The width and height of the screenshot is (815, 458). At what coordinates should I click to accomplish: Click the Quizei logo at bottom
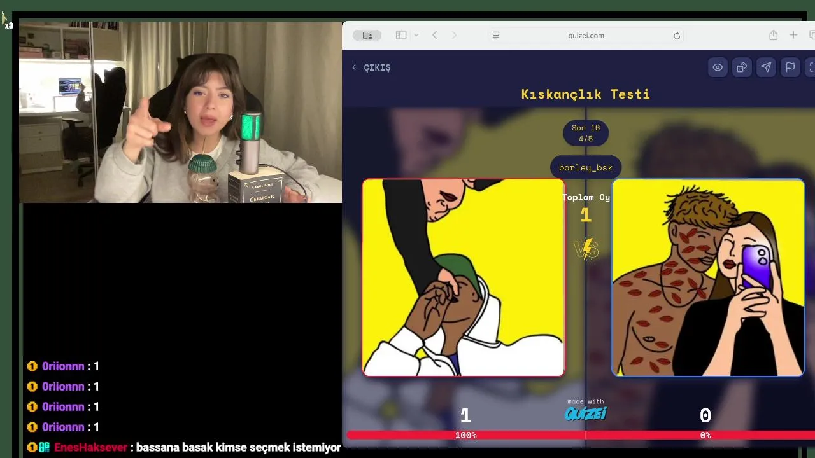[586, 413]
